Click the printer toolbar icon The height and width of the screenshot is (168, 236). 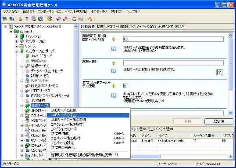point(74,19)
